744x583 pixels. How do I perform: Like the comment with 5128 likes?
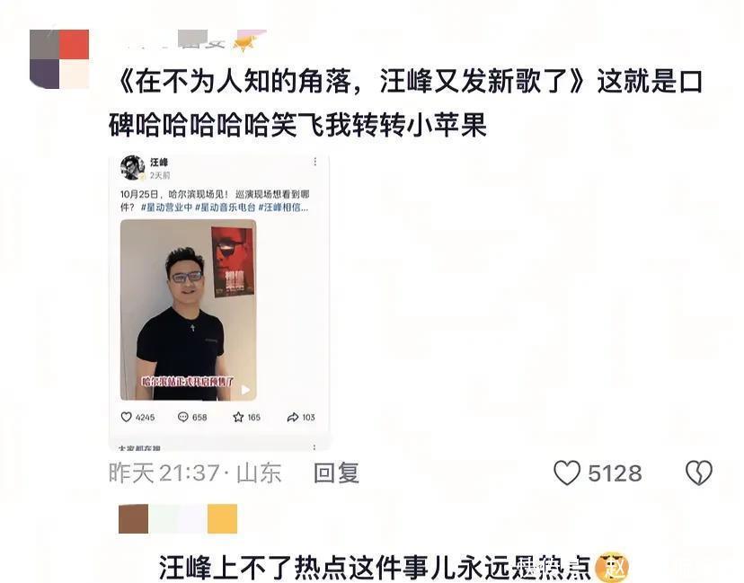(x=567, y=473)
